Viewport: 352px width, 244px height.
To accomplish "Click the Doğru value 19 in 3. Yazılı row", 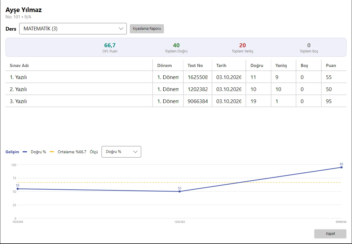I will [x=253, y=101].
